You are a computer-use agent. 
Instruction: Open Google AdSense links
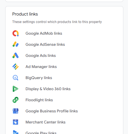45,44
